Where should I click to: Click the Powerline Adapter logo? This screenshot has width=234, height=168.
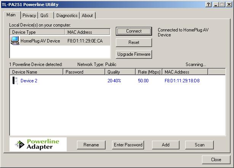click(x=38, y=144)
